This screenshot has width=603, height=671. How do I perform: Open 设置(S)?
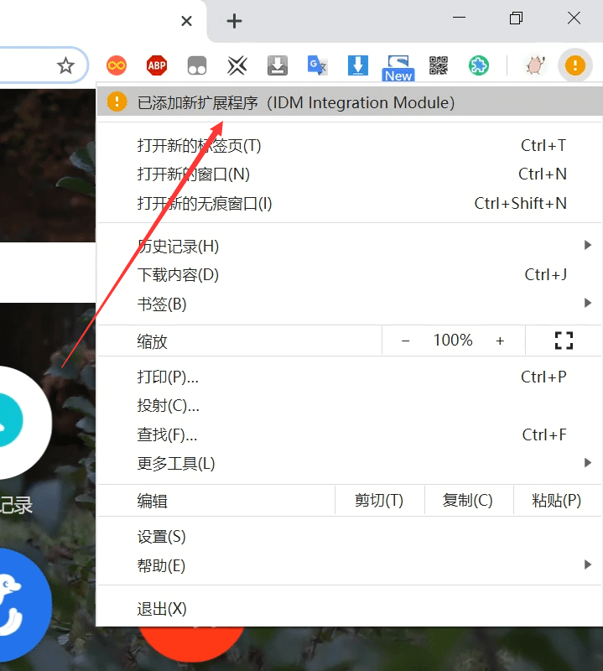pos(350,537)
